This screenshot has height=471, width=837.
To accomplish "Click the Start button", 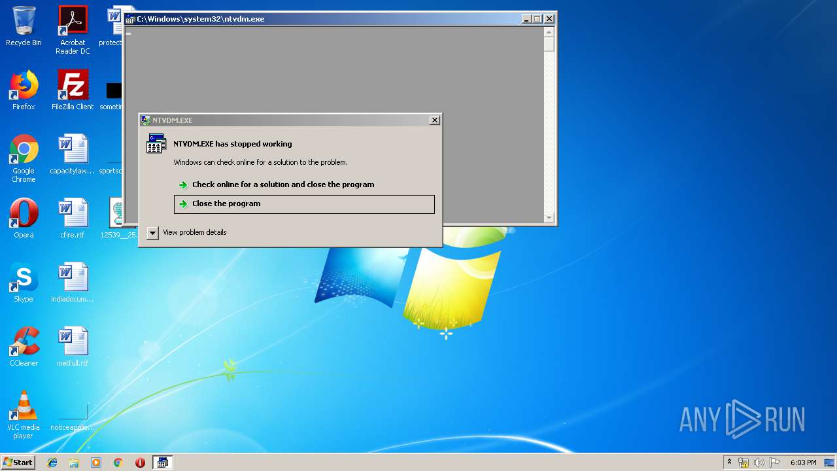I will (x=18, y=462).
